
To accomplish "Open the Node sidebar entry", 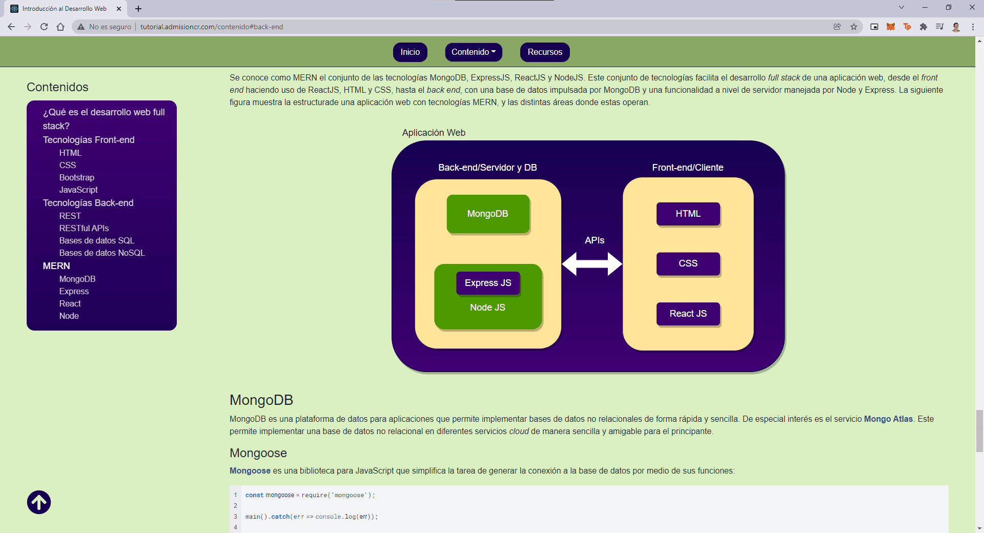I will tap(69, 316).
